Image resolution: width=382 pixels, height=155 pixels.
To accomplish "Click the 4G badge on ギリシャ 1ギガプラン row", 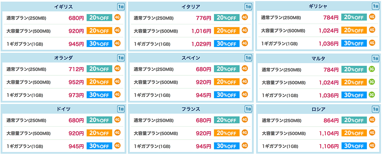I will pyautogui.click(x=372, y=43).
